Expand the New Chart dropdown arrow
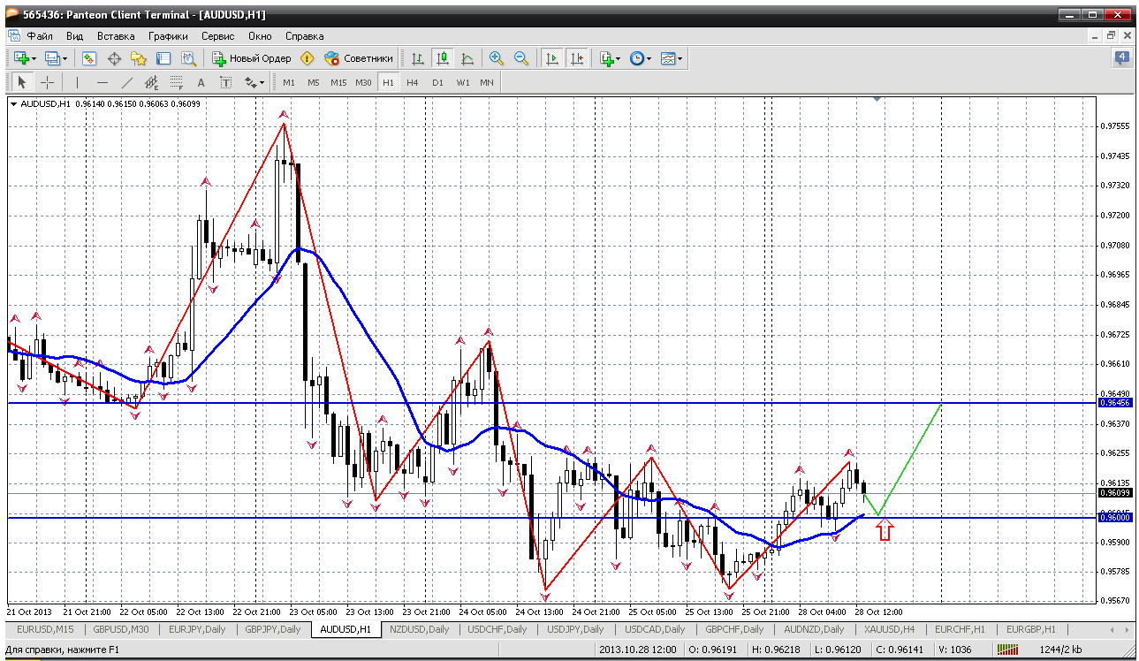The height and width of the screenshot is (661, 1139). tap(34, 58)
